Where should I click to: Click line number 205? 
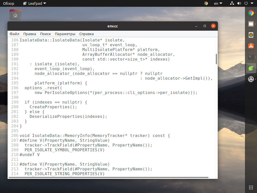(15, 131)
